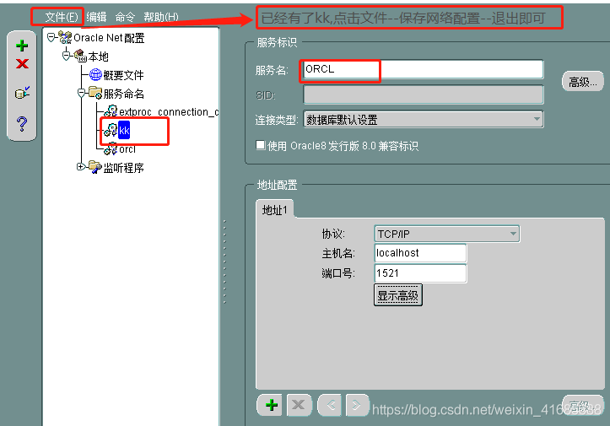Screen dimensions: 610x426
Task: Click the red X delete icon in left toolbar
Action: (x=22, y=63)
